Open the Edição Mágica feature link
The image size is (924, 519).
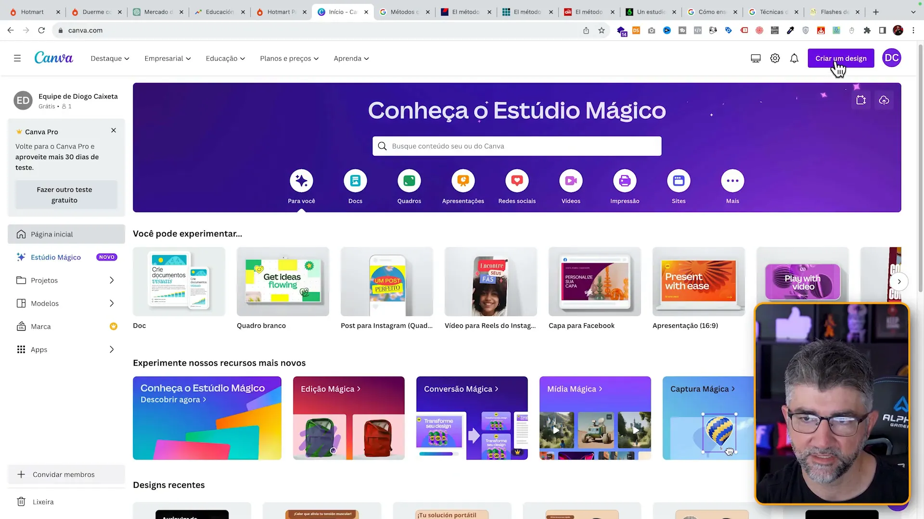click(331, 389)
